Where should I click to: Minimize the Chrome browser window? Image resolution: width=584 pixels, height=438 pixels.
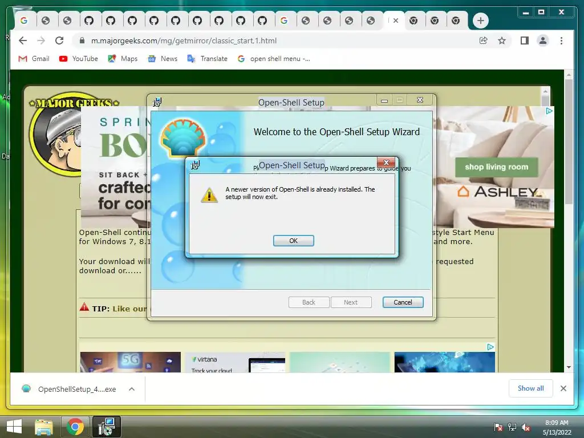point(525,13)
